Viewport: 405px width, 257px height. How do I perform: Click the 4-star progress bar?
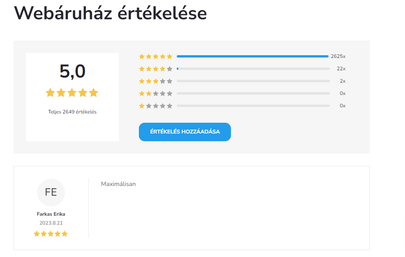coord(253,69)
